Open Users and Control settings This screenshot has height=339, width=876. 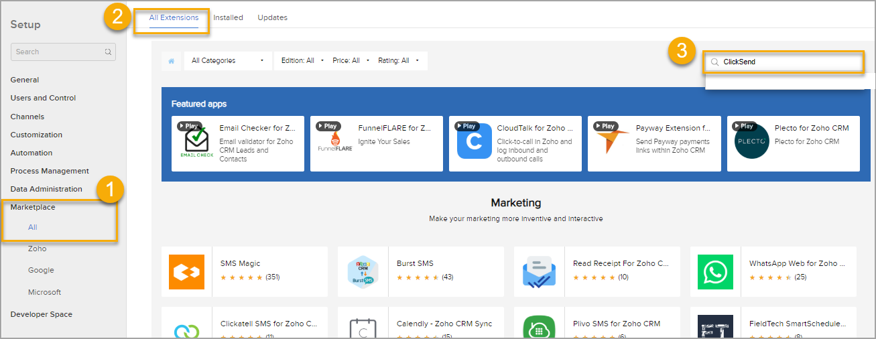point(43,98)
